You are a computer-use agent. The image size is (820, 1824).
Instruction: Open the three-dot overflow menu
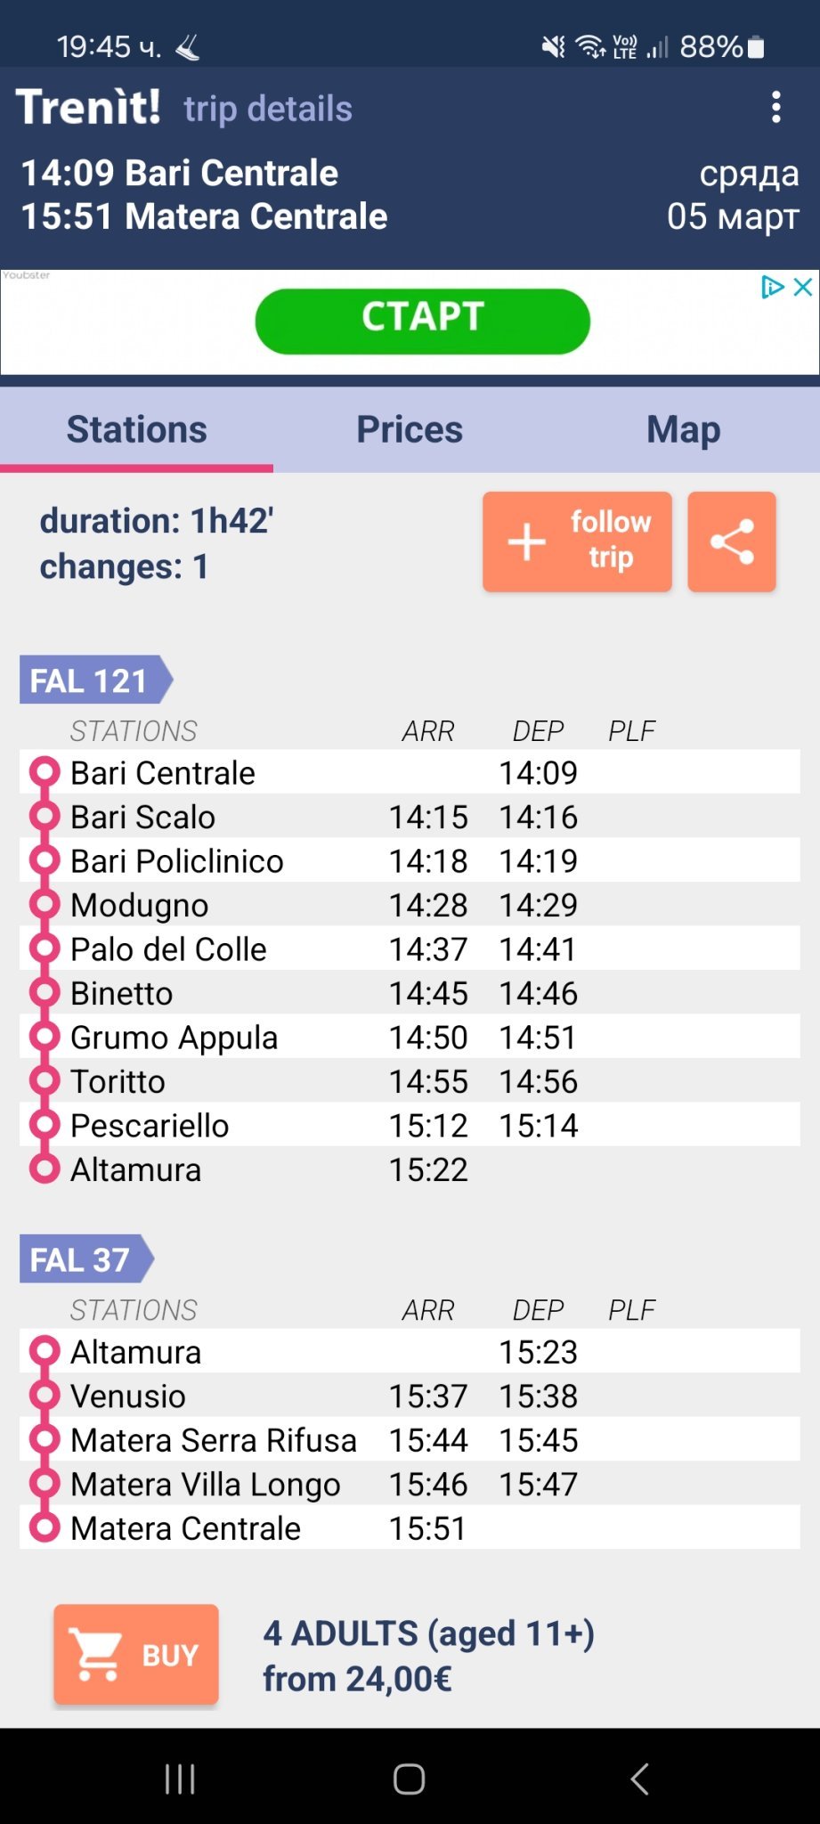776,108
